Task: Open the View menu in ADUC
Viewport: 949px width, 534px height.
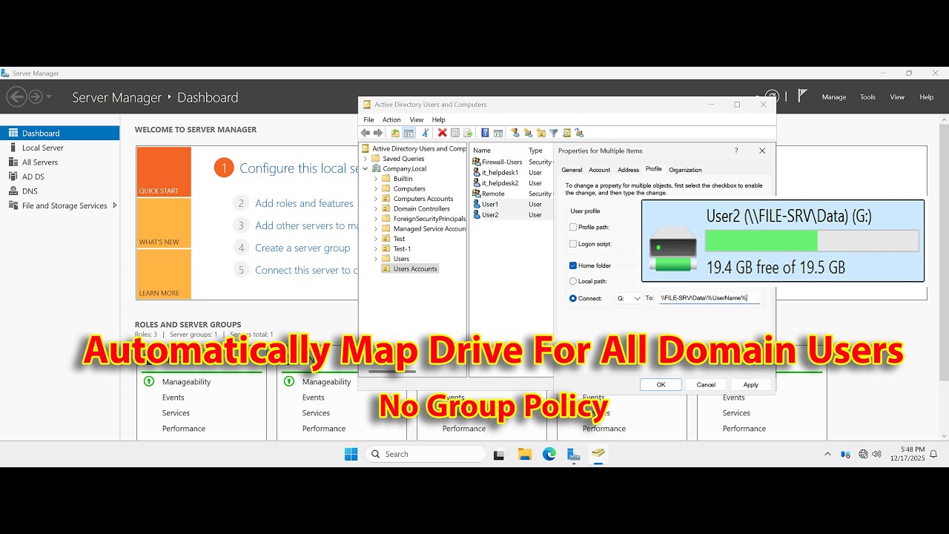Action: 417,119
